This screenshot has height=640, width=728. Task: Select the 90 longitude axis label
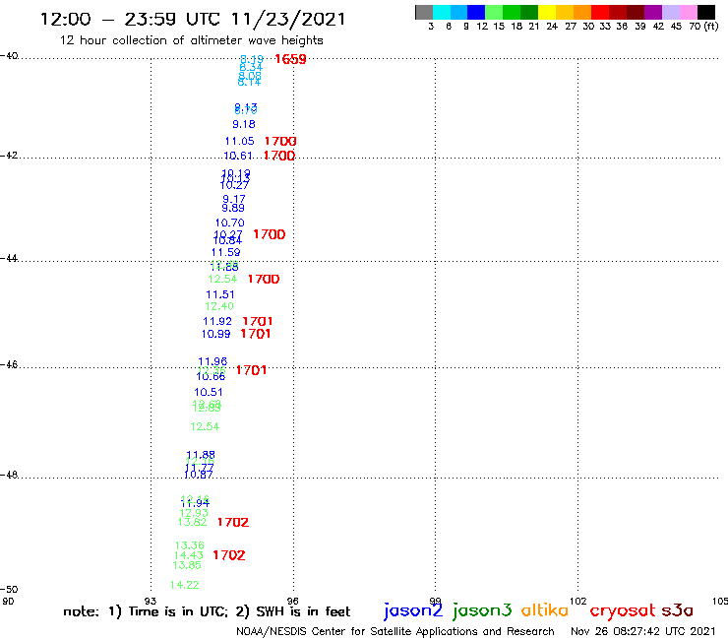(x=8, y=601)
